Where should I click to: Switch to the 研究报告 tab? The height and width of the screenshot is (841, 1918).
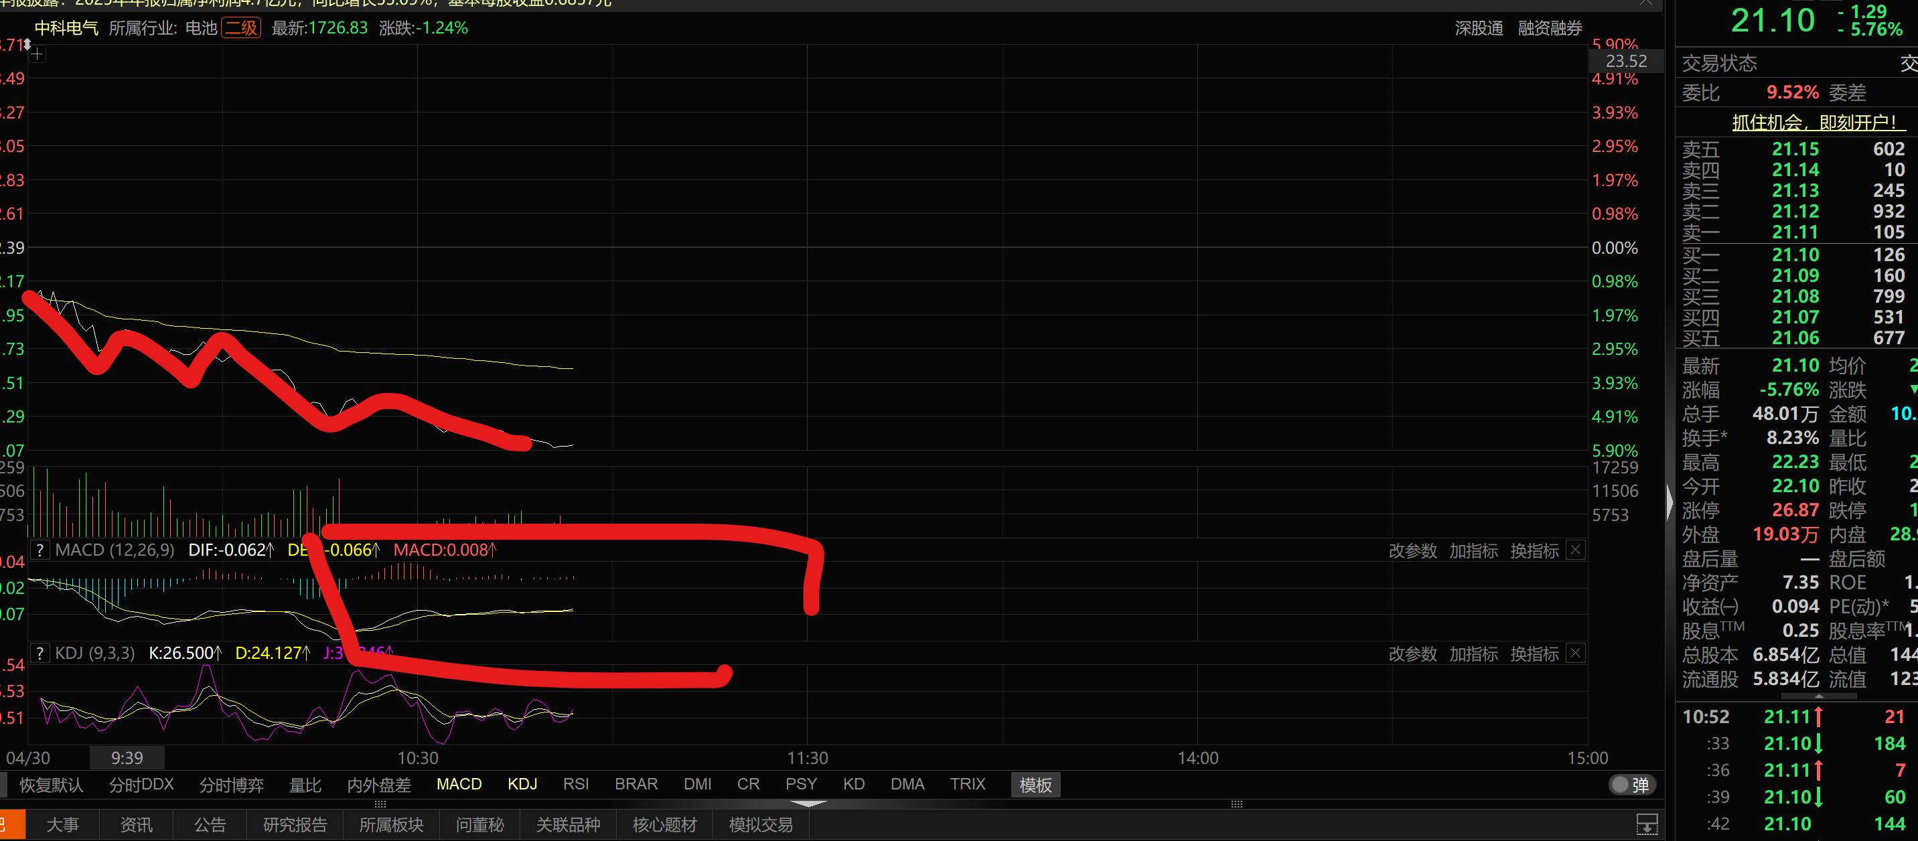pyautogui.click(x=295, y=825)
